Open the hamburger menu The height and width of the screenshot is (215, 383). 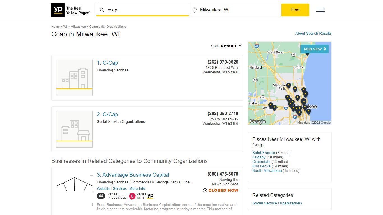(x=320, y=10)
